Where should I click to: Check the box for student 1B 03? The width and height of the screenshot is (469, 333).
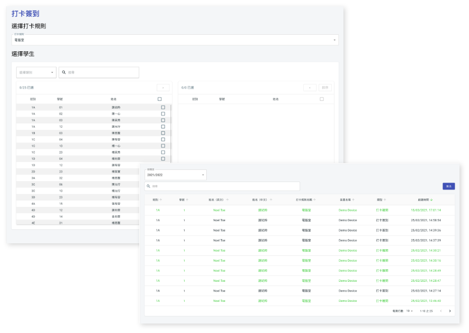(x=163, y=133)
